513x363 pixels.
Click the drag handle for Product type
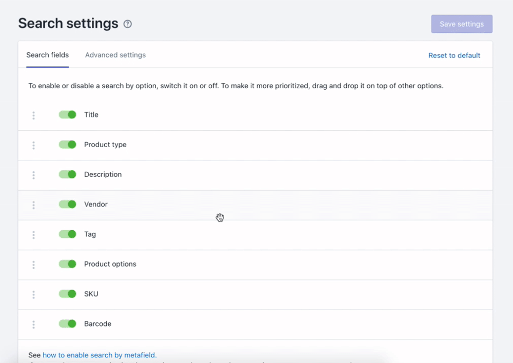(34, 145)
